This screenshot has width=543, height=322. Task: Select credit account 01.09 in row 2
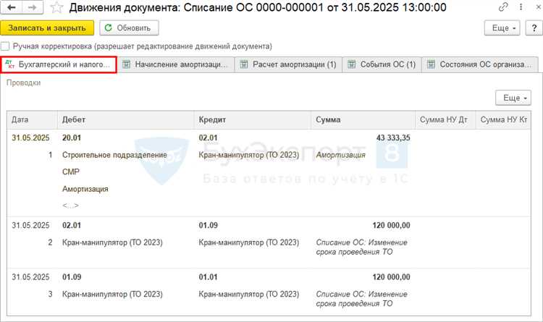pos(208,226)
